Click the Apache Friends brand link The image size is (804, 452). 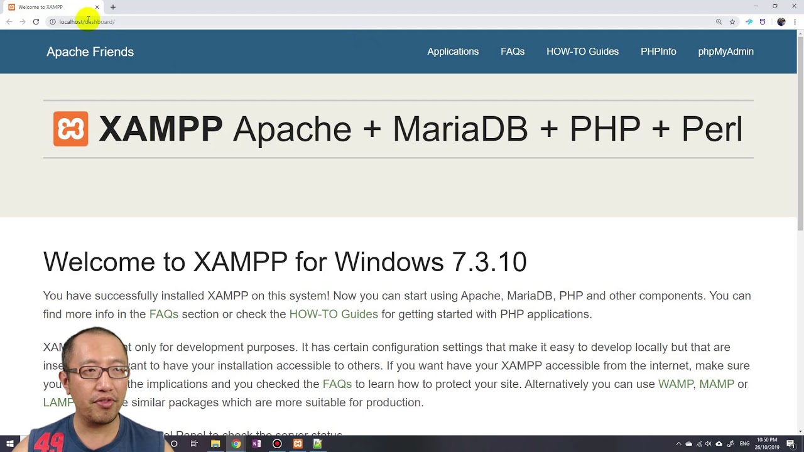90,51
